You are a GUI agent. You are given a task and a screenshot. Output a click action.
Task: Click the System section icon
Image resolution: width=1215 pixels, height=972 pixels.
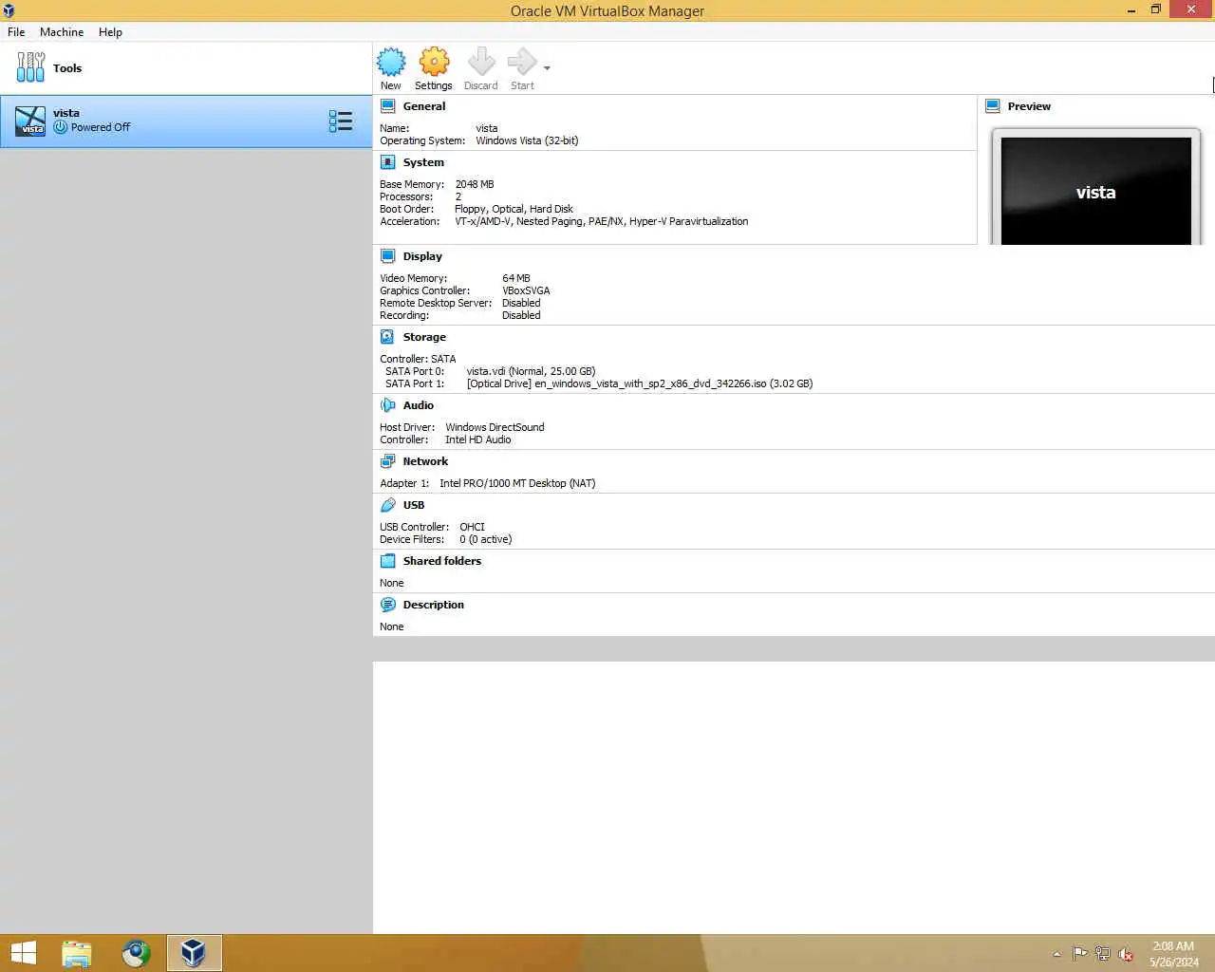pyautogui.click(x=388, y=162)
